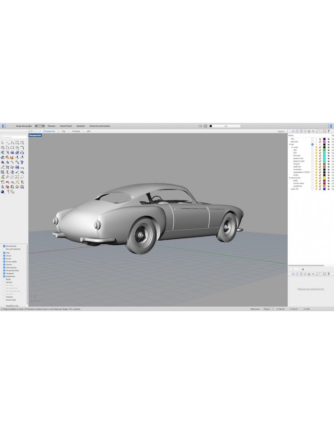Image resolution: width=334 pixels, height=434 pixels.
Task: Choose the Polyline tool
Action: point(13,142)
